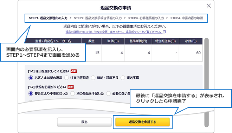Select 機能・精度不良 radio button

point(93,78)
